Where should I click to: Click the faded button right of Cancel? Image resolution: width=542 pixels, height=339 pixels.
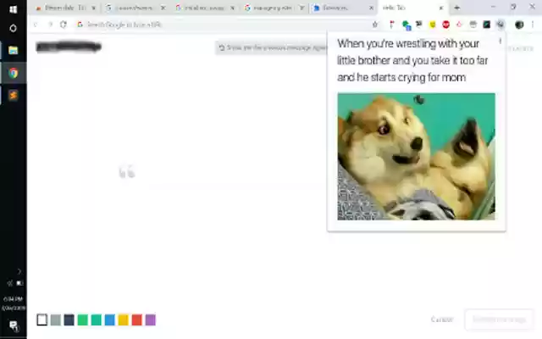point(499,320)
